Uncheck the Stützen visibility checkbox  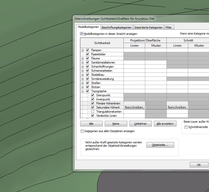87,87
